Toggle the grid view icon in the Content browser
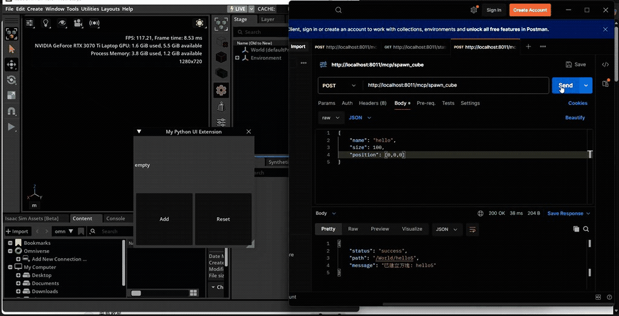619x316 pixels. (193, 292)
